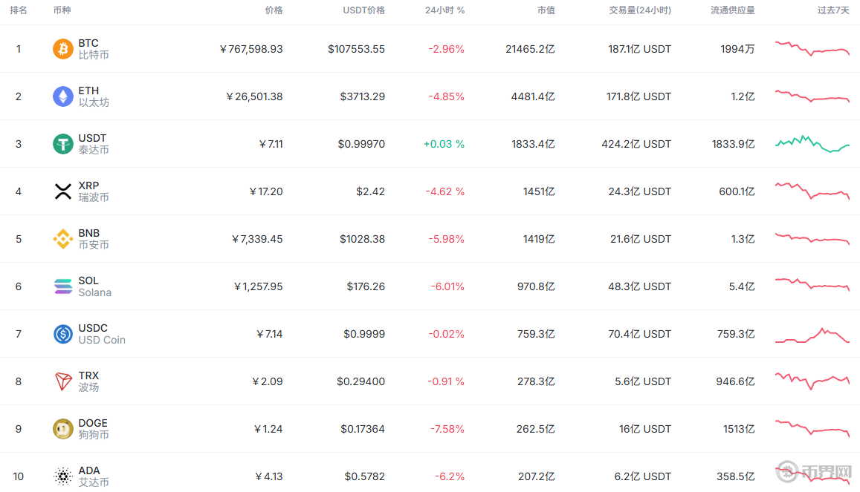Viewport: 860px width, 492px height.
Task: Open the BTC 7-day trend sparkline
Action: click(812, 48)
